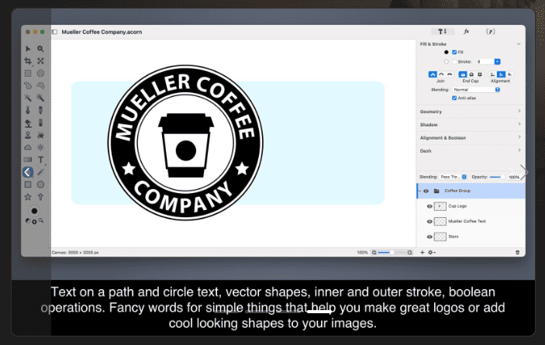Choose the miter Join style
Screen dimensions: 545x345
pyautogui.click(x=433, y=74)
